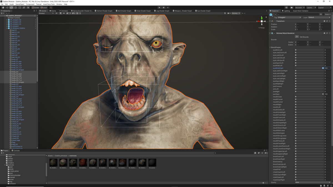This screenshot has width=333, height=187.
Task: Lock the Hierarchy panel
Action: 34,11
